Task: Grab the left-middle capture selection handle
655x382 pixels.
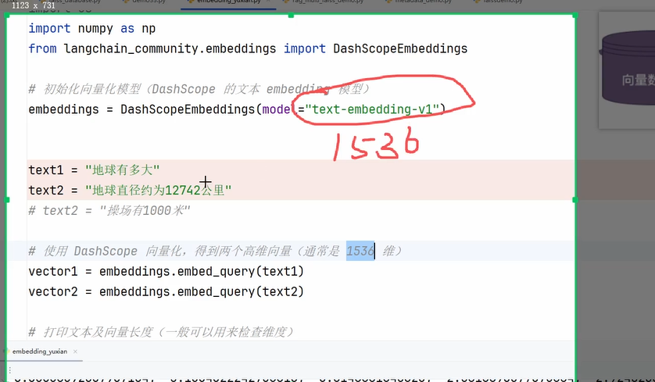Action: 7,199
